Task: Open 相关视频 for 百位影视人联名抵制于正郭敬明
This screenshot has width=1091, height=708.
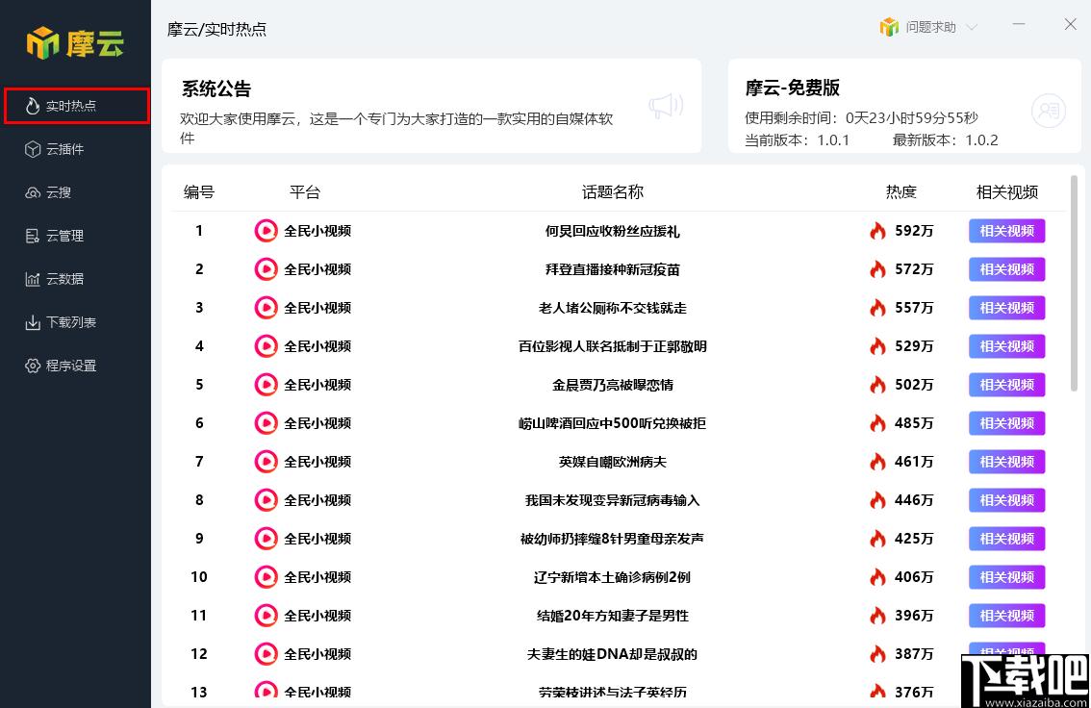Action: (1006, 346)
